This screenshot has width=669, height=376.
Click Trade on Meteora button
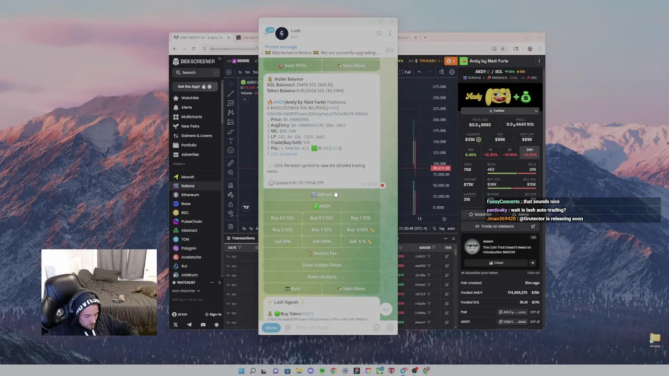pos(501,227)
